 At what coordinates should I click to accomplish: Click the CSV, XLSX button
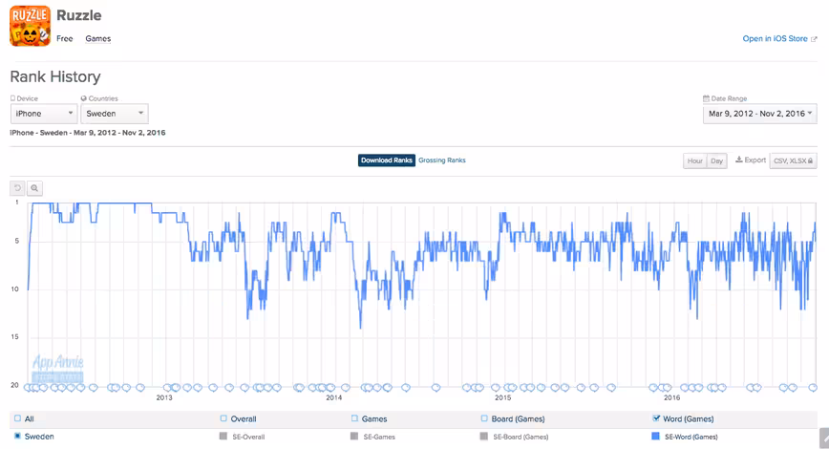(793, 160)
